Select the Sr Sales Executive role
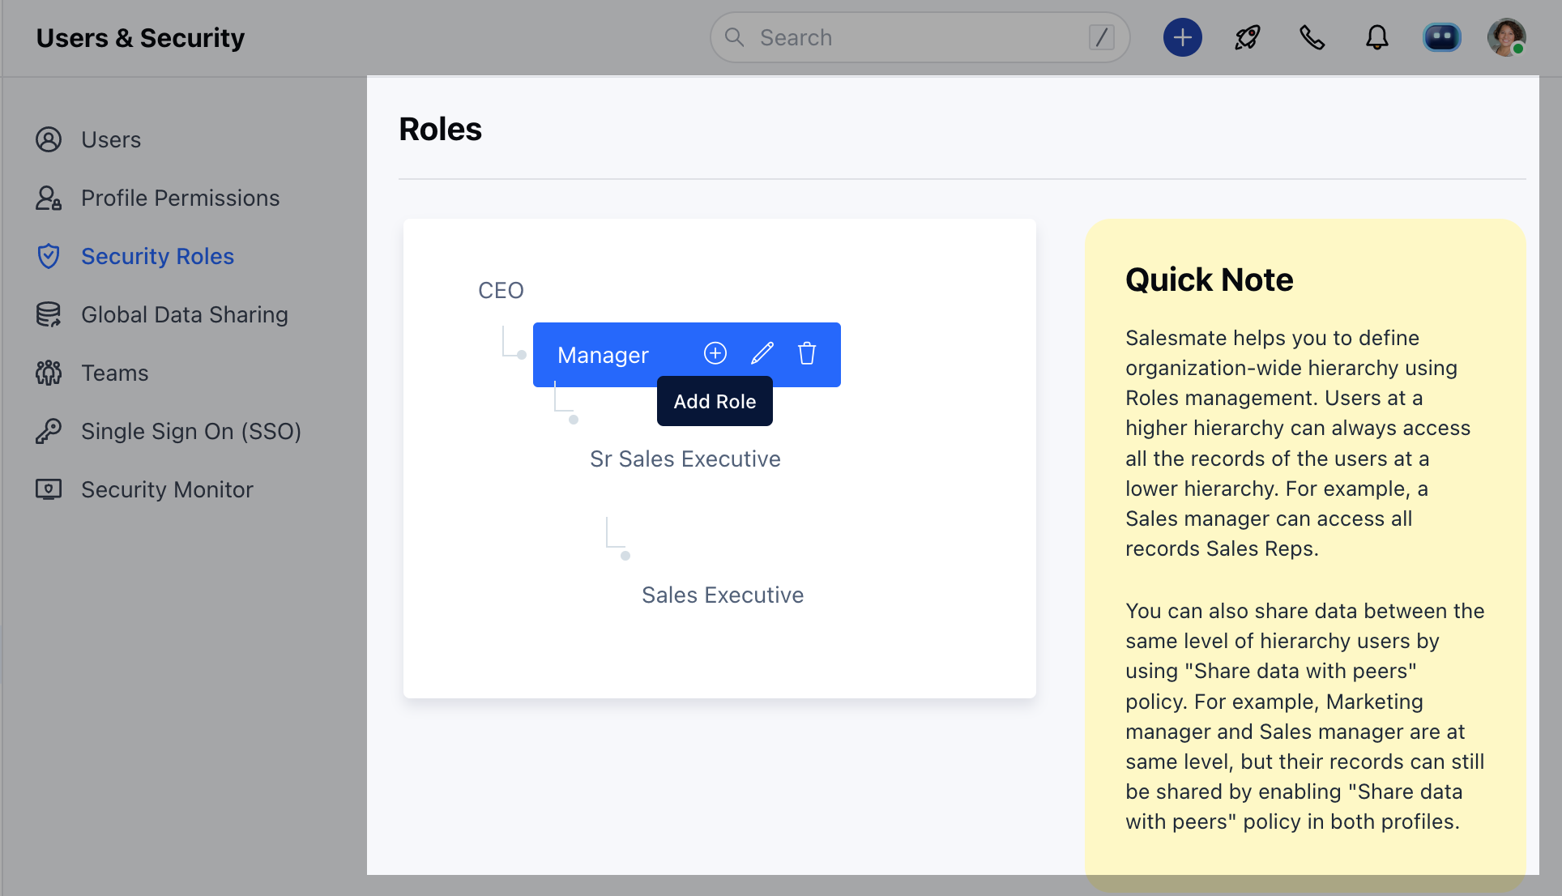Screen dimensions: 1562x896 [685, 459]
